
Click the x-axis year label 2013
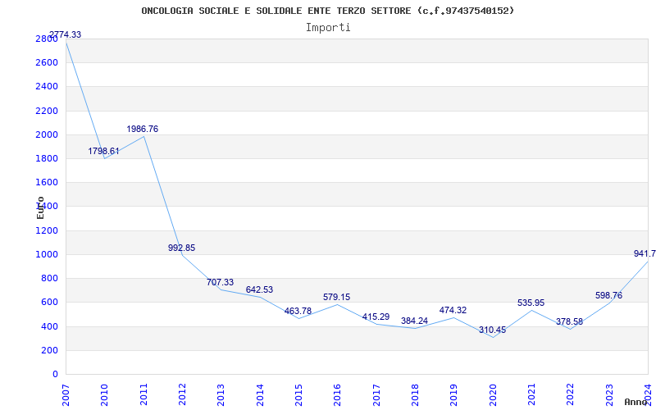[221, 395]
